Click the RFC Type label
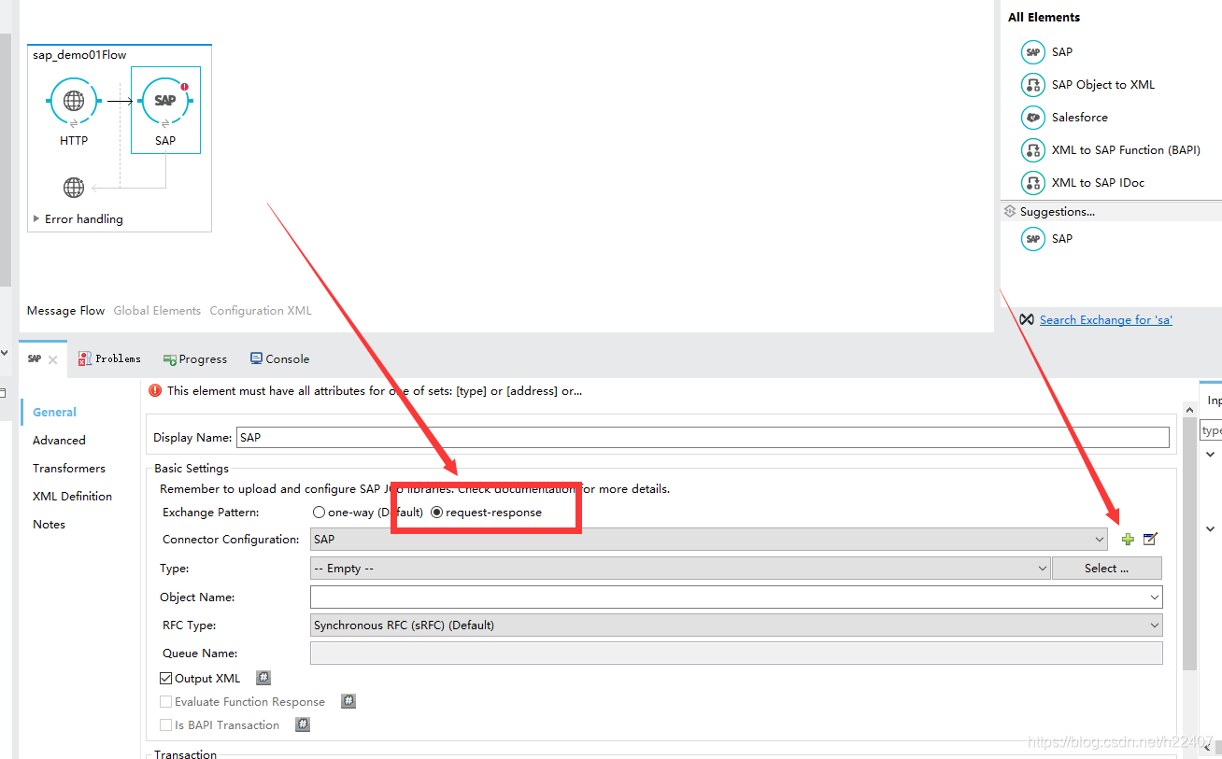 tap(189, 625)
